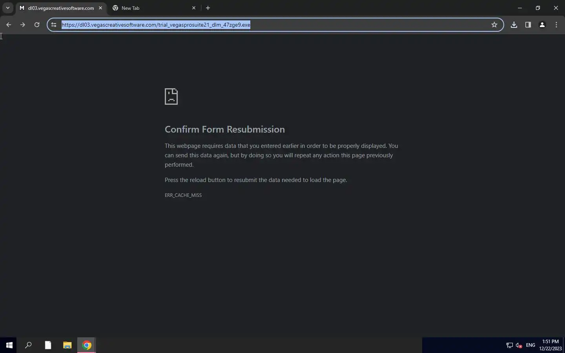Open the Chrome downloads panel
This screenshot has height=353, width=565.
point(514,25)
